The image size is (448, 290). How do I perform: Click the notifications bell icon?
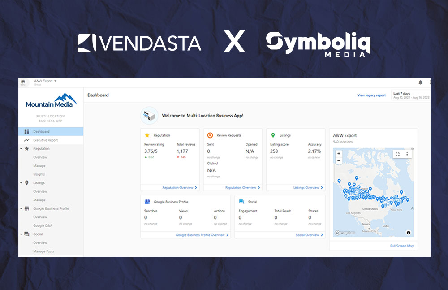point(420,82)
